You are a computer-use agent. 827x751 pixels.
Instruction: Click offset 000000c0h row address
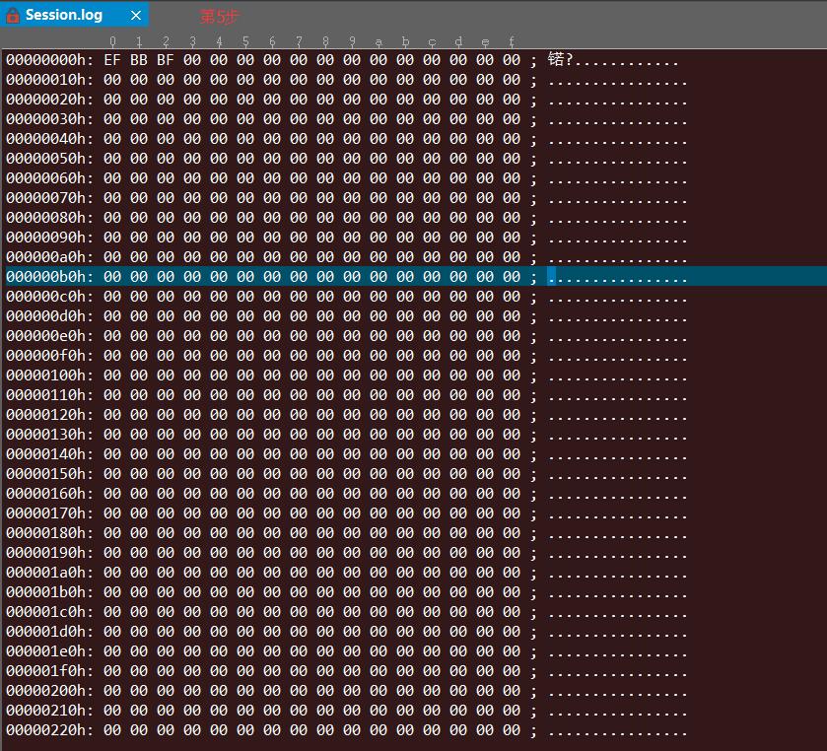pyautogui.click(x=49, y=297)
